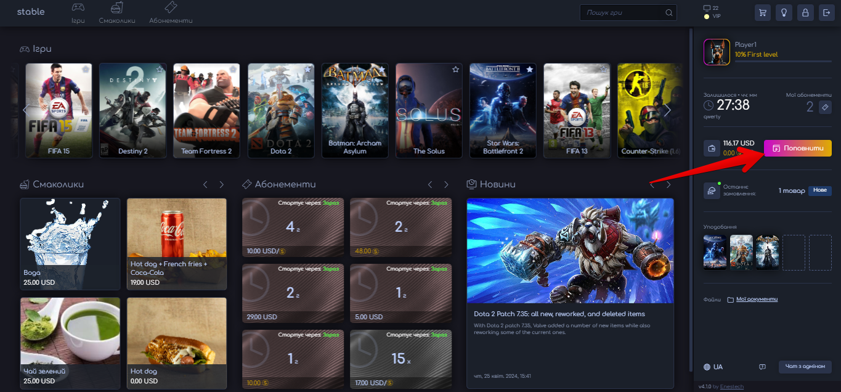Open the Enestech link
This screenshot has width=841, height=392.
coord(731,386)
